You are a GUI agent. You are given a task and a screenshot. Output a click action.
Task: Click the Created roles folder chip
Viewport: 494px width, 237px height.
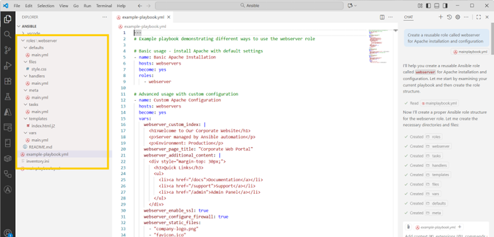(433, 137)
